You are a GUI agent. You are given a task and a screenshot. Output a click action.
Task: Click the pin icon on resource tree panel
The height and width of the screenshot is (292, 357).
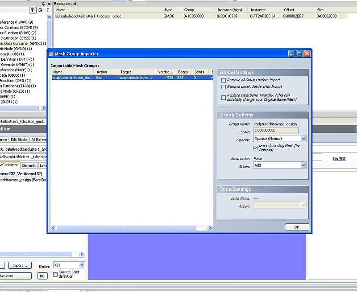click(x=43, y=4)
